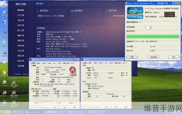This screenshot has width=182, height=114.
Task: Open the Recycle Bin desktop icon
Action: click(x=5, y=43)
